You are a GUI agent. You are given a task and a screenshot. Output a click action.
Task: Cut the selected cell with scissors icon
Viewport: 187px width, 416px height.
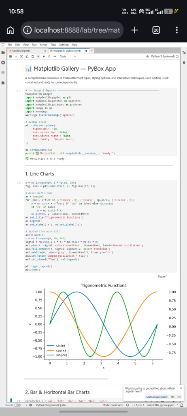coord(22,56)
